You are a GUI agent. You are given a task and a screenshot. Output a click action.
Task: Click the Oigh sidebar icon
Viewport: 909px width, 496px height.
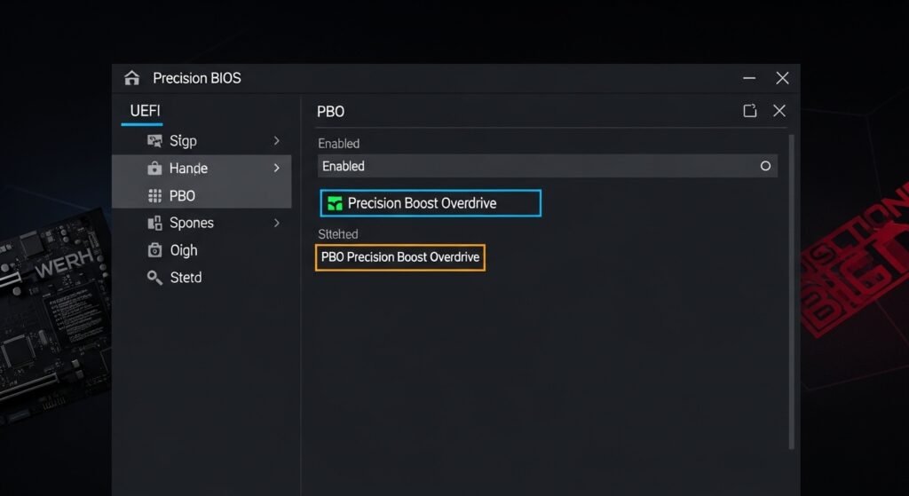(x=154, y=250)
